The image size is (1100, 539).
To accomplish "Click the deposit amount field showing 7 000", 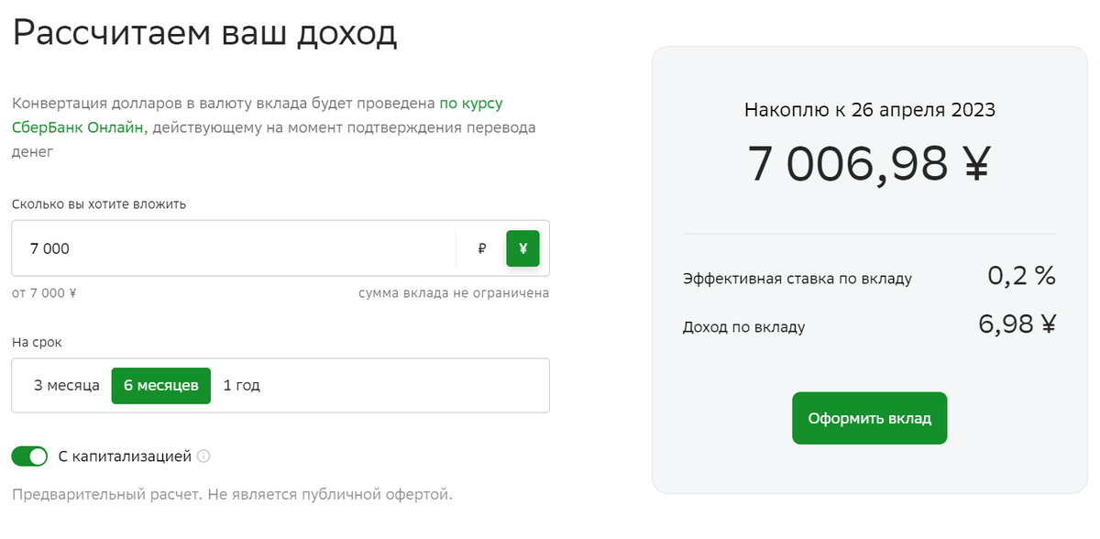I will [x=234, y=248].
